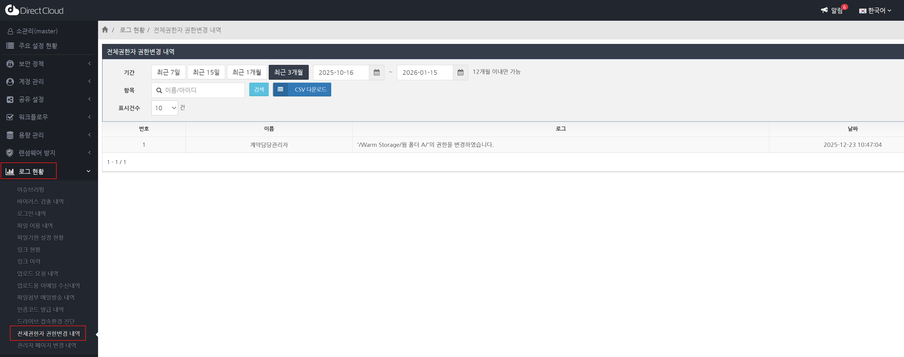Click the 검색 search button
The height and width of the screenshot is (357, 904).
point(259,90)
